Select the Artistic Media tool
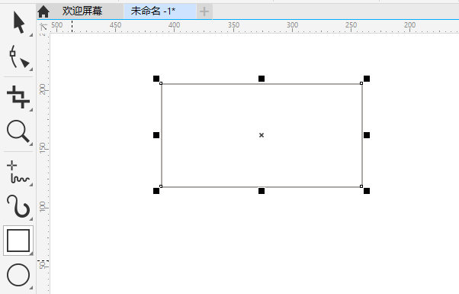The height and width of the screenshot is (294, 459). [18, 206]
